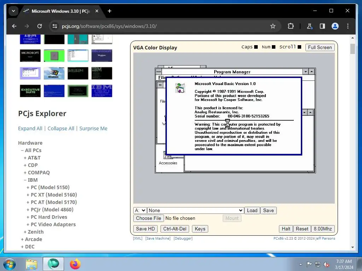Open the None diskette list dropdown
Image resolution: width=362 pixels, height=271 pixels.
point(195,210)
